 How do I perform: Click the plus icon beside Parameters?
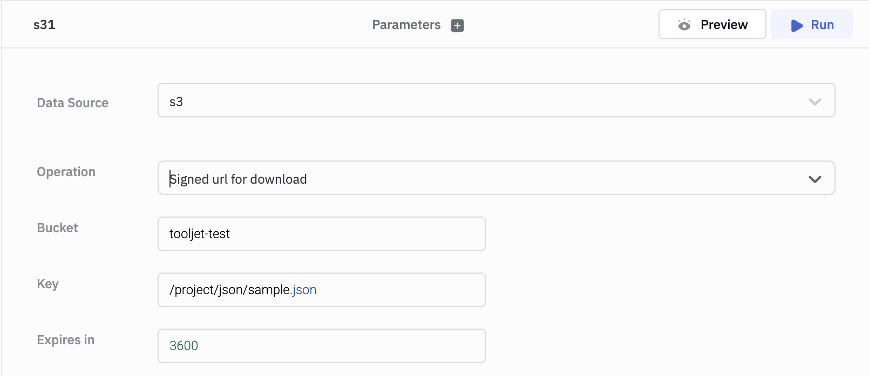click(457, 25)
